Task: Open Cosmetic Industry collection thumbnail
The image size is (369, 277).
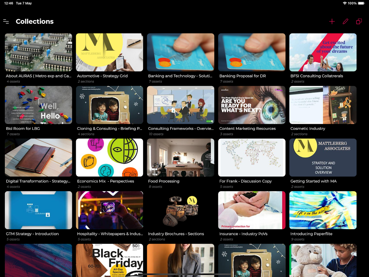Action: tap(323, 105)
